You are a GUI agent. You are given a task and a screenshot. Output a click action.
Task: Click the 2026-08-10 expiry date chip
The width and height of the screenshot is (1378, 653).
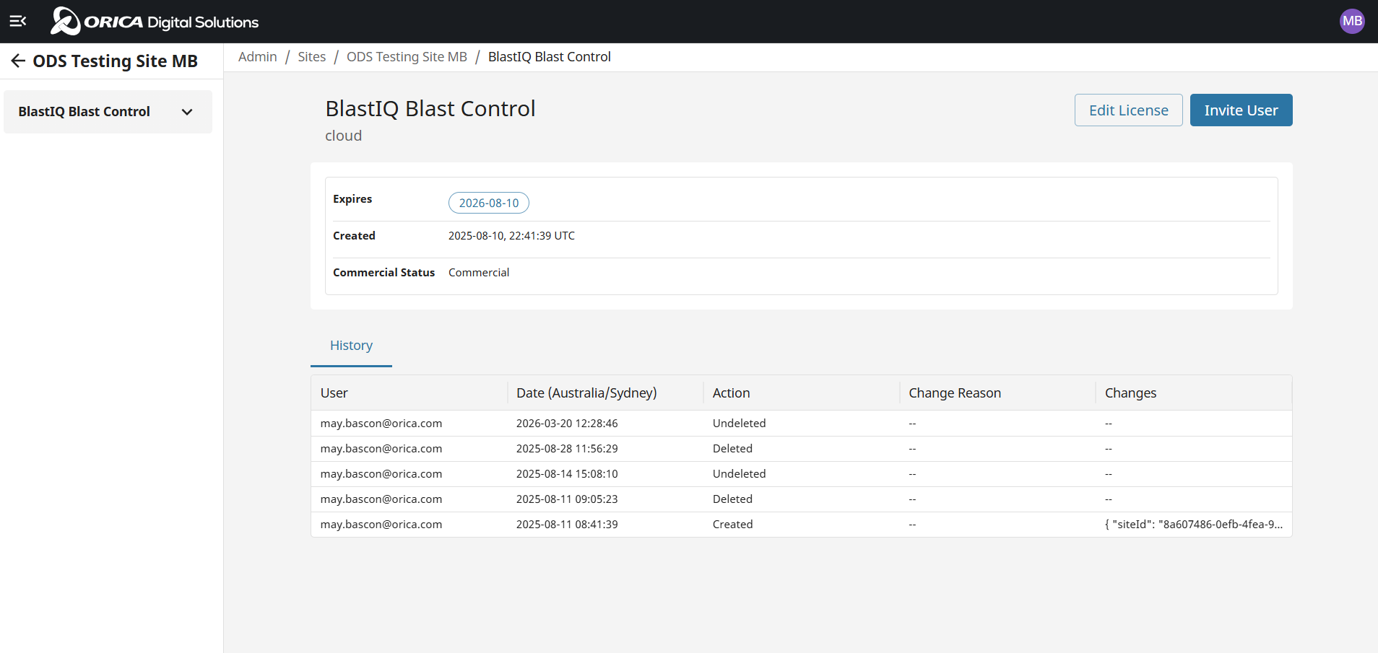[489, 203]
